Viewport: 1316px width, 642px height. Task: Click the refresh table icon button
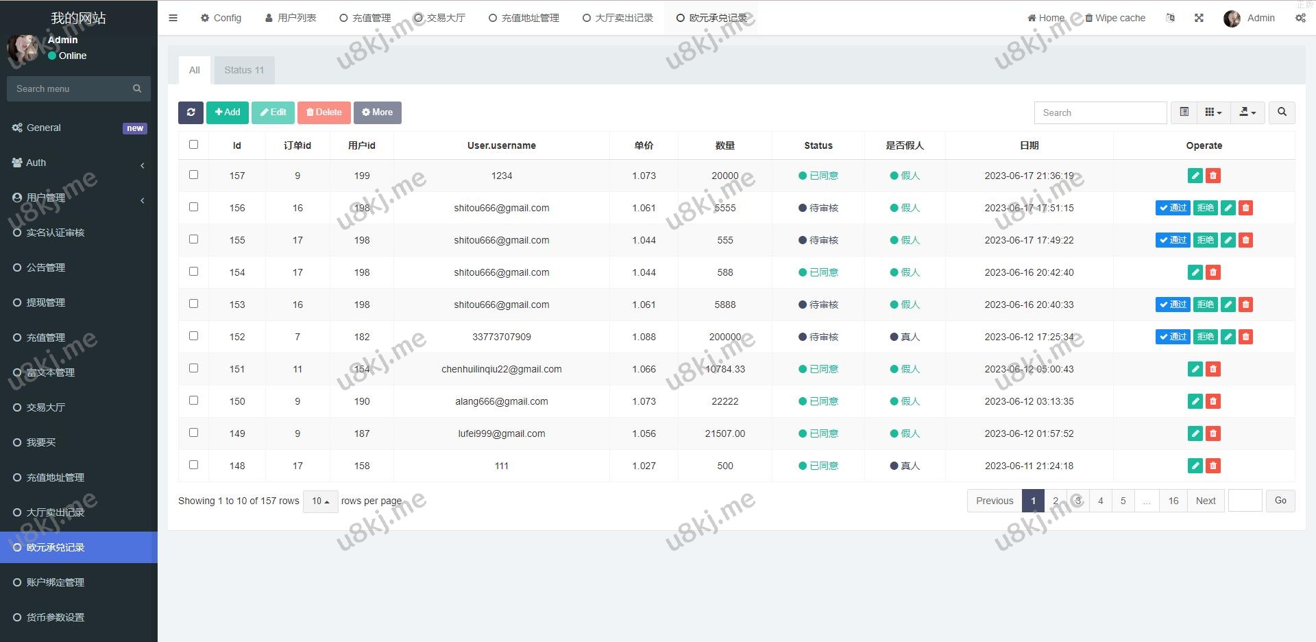pyautogui.click(x=191, y=112)
